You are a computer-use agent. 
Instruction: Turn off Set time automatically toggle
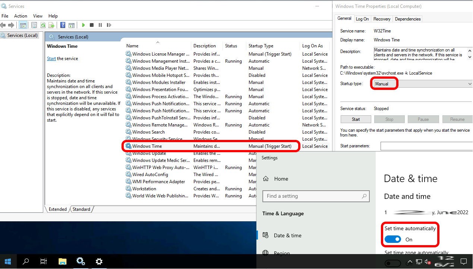point(393,240)
